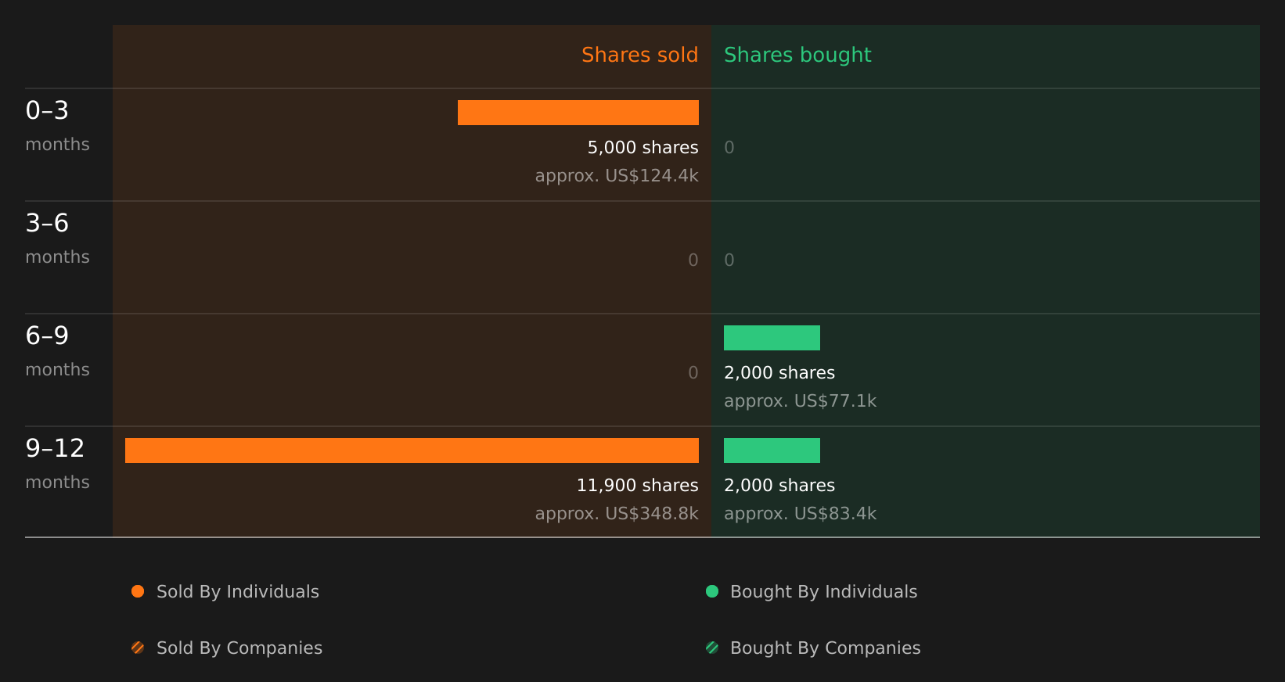
Task: Click the 2,000 shares value in 6–9 months row
Action: [x=779, y=373]
